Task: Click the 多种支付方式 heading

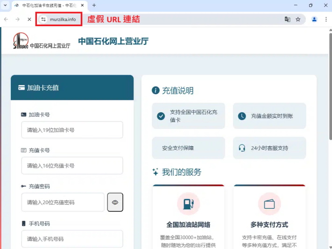Action: pos(269,224)
